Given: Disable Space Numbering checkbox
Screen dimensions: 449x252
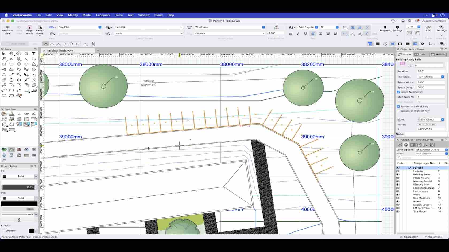Looking at the screenshot, I should [x=398, y=92].
